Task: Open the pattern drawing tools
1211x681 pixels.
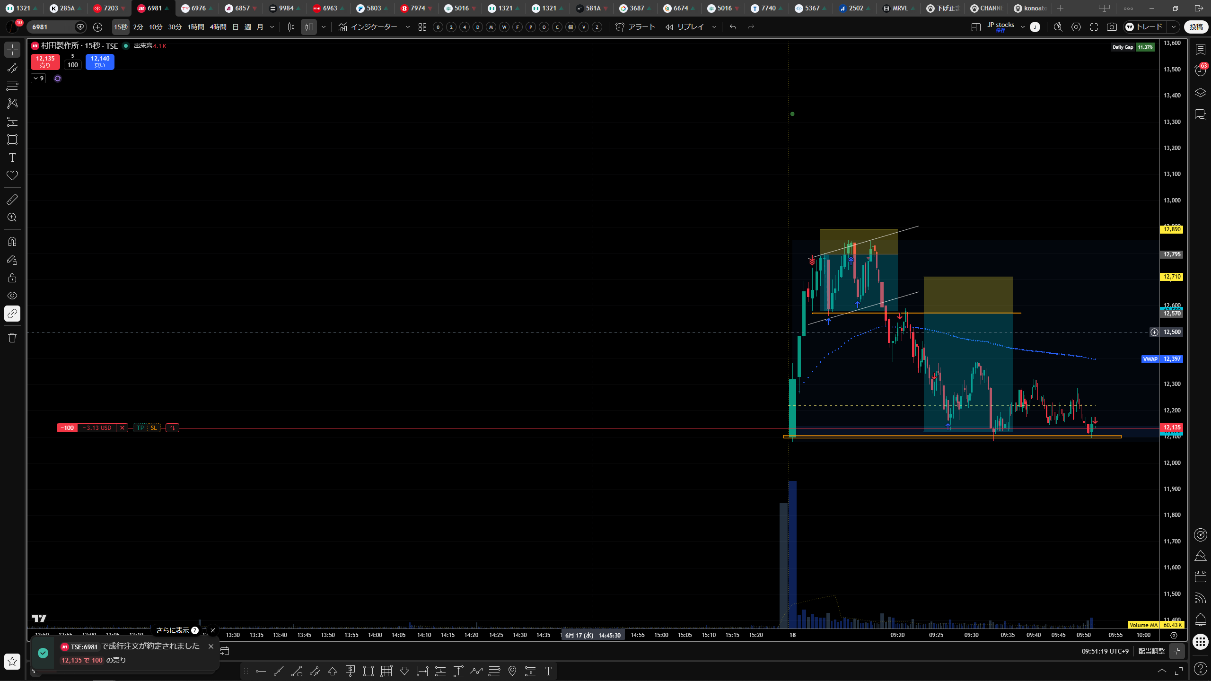Action: coord(12,103)
